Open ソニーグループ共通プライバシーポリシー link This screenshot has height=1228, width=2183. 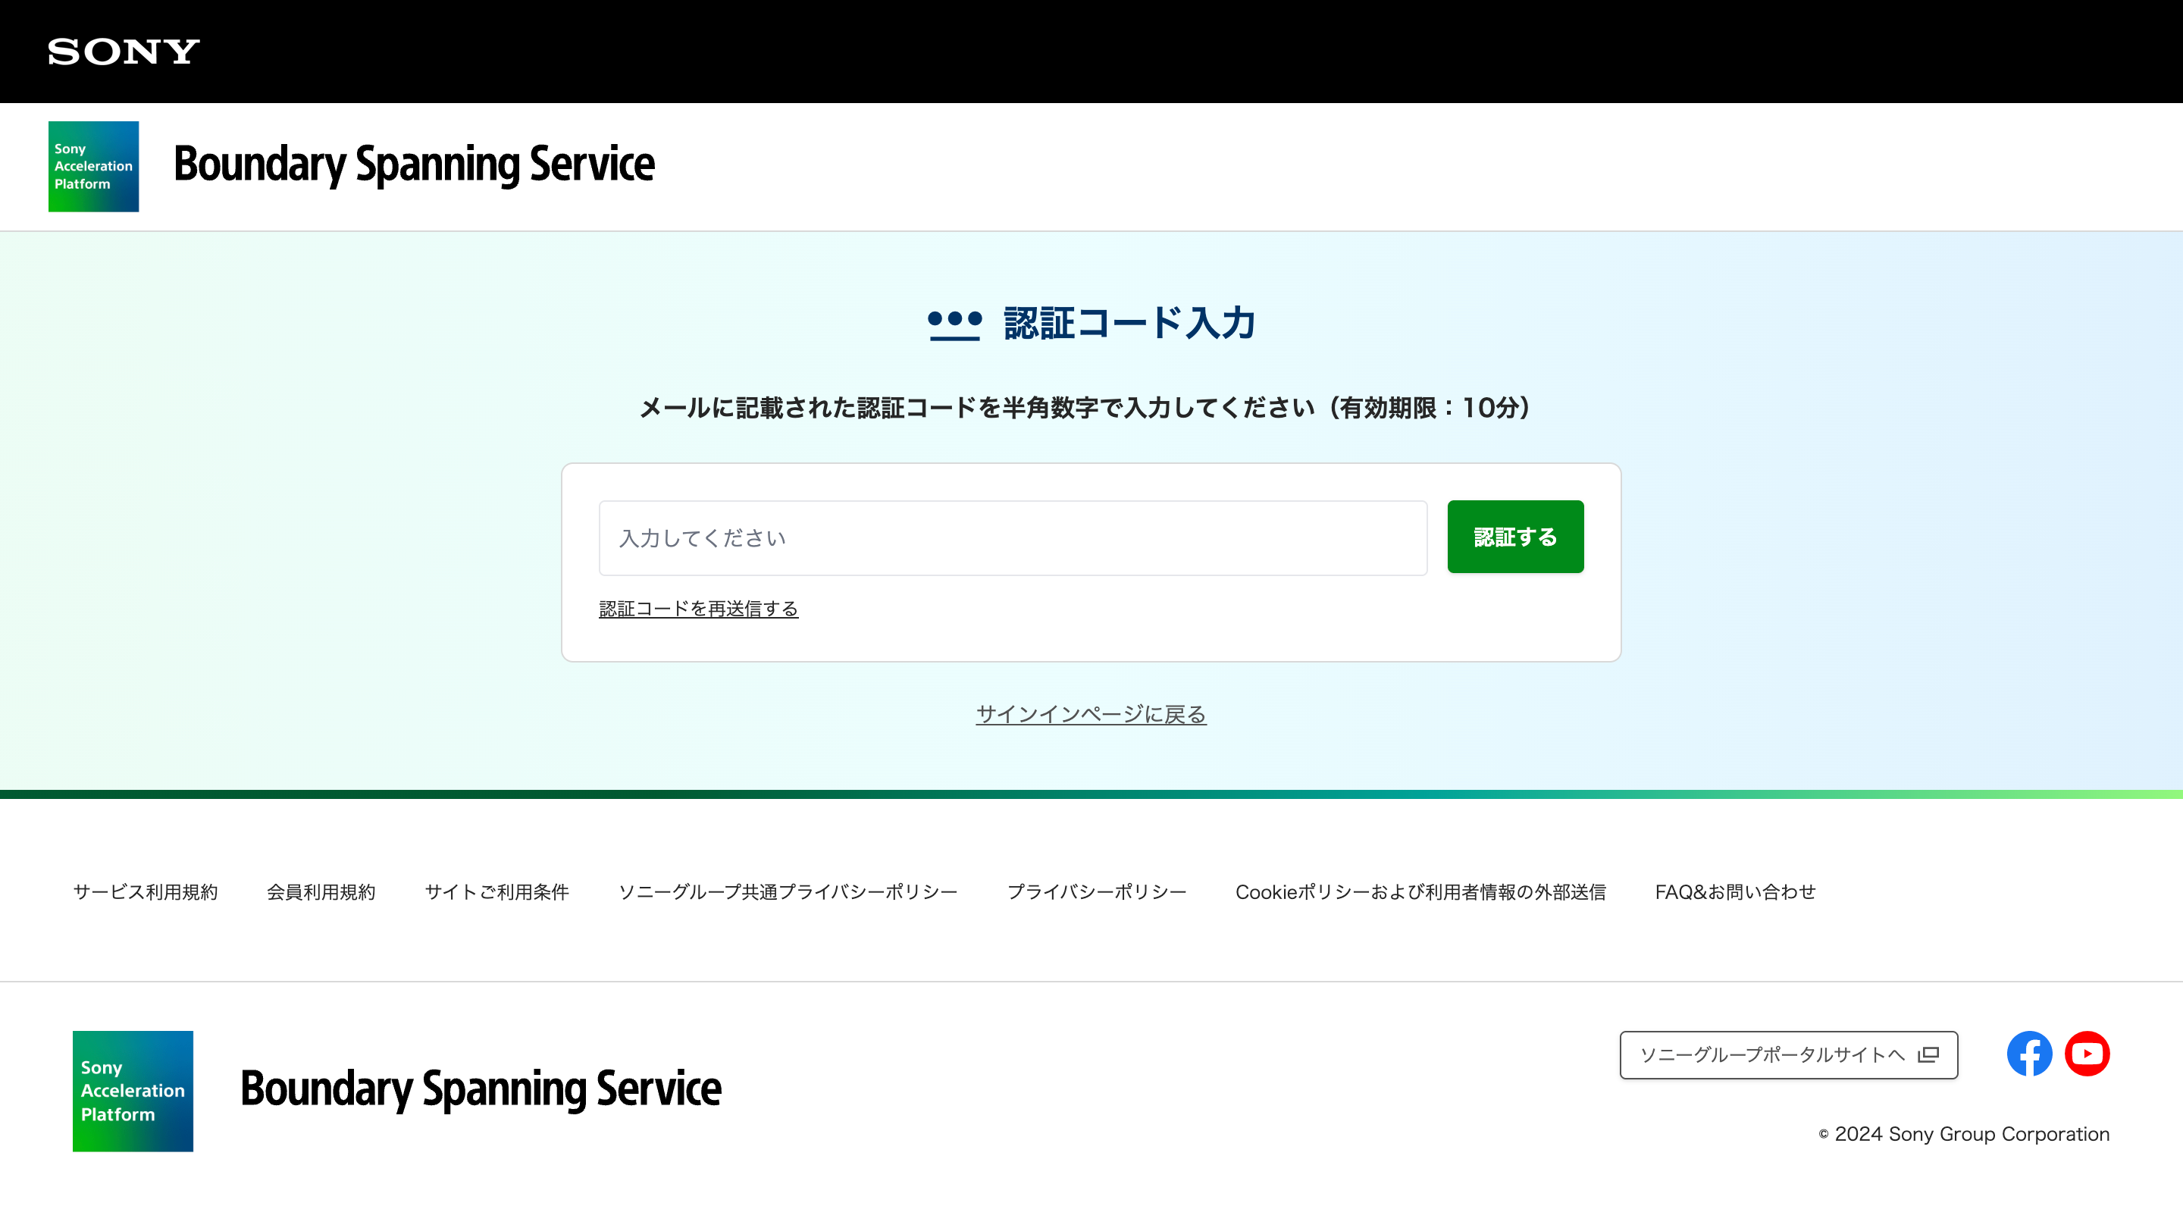tap(788, 891)
